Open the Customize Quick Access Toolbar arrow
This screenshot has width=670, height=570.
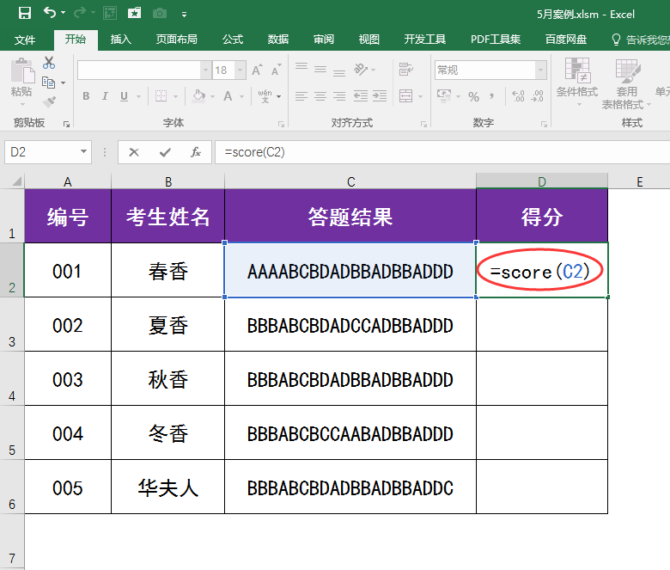[x=184, y=15]
